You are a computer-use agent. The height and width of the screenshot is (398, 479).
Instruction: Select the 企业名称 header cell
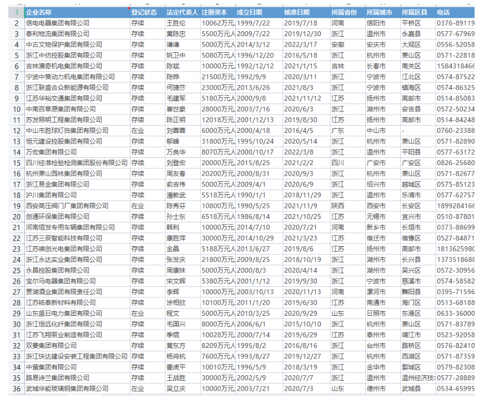click(77, 13)
